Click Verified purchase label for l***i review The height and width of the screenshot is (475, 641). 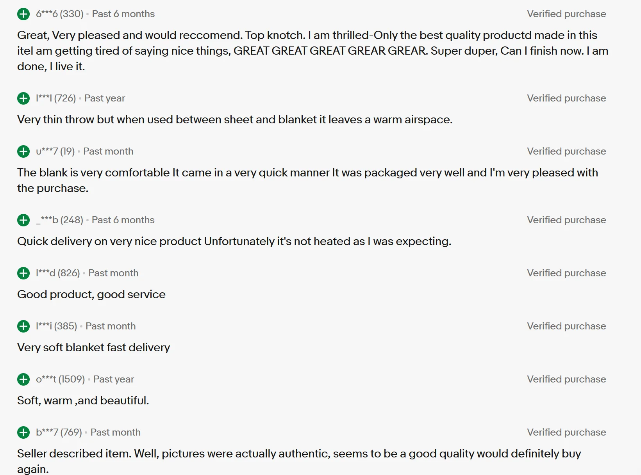pos(566,326)
